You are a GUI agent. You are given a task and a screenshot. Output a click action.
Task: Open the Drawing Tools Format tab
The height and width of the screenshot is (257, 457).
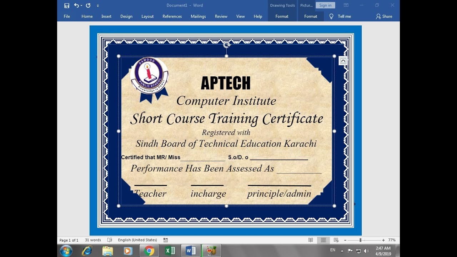tap(282, 16)
